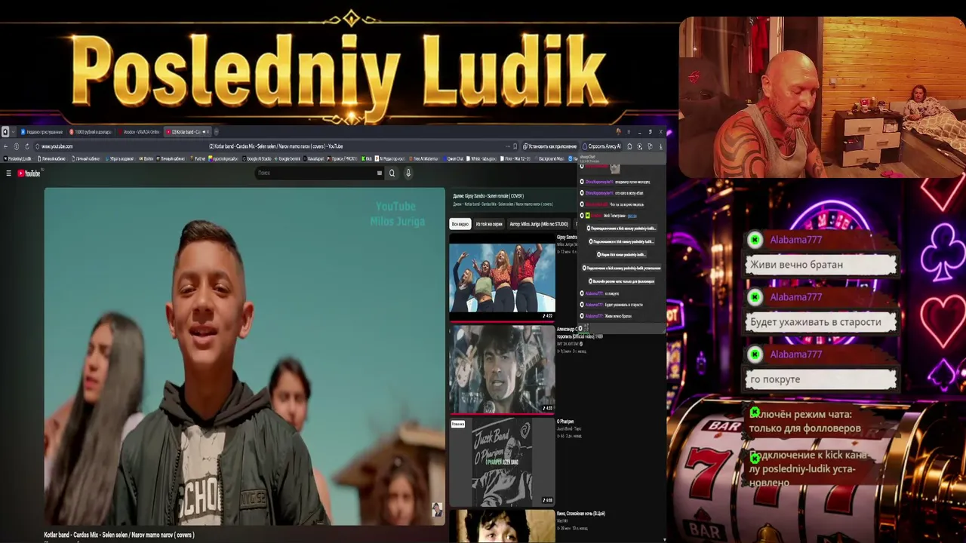Image resolution: width=966 pixels, height=543 pixels.
Task: Click the Спросить Алису AI button
Action: (604, 146)
